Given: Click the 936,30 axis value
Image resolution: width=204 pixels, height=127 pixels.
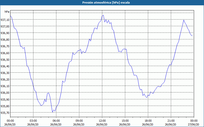Looking at the screenshot, I should tap(5, 73).
